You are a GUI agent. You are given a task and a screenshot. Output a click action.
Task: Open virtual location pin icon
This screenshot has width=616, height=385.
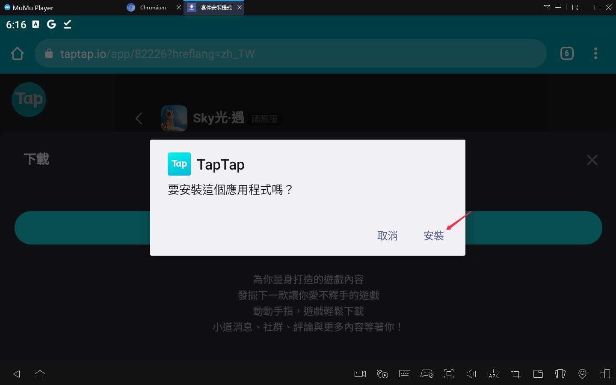click(583, 374)
